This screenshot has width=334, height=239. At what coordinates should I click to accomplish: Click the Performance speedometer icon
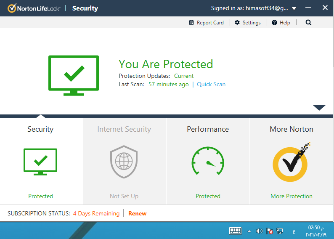(x=208, y=161)
